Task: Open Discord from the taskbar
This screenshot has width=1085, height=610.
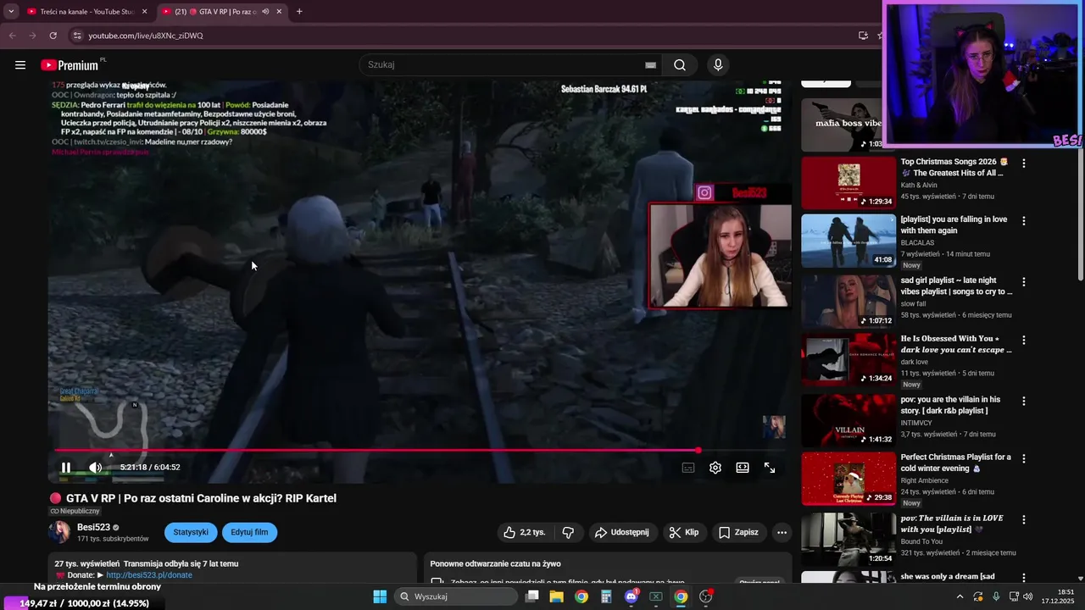Action: coord(631,596)
